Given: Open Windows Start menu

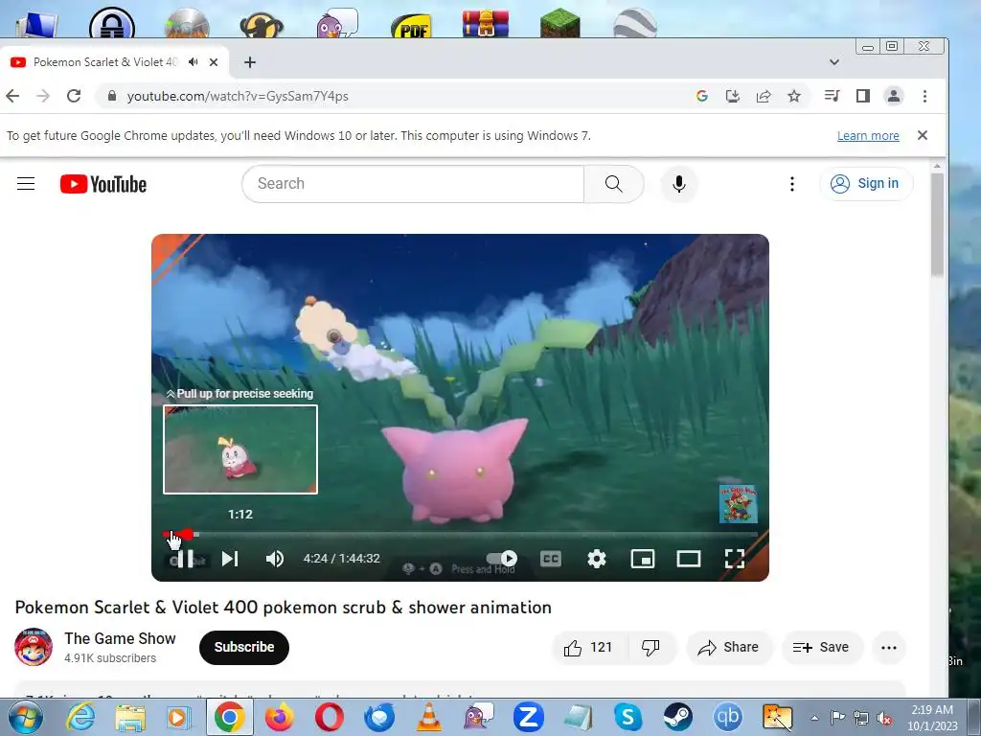Looking at the screenshot, I should coord(25,717).
